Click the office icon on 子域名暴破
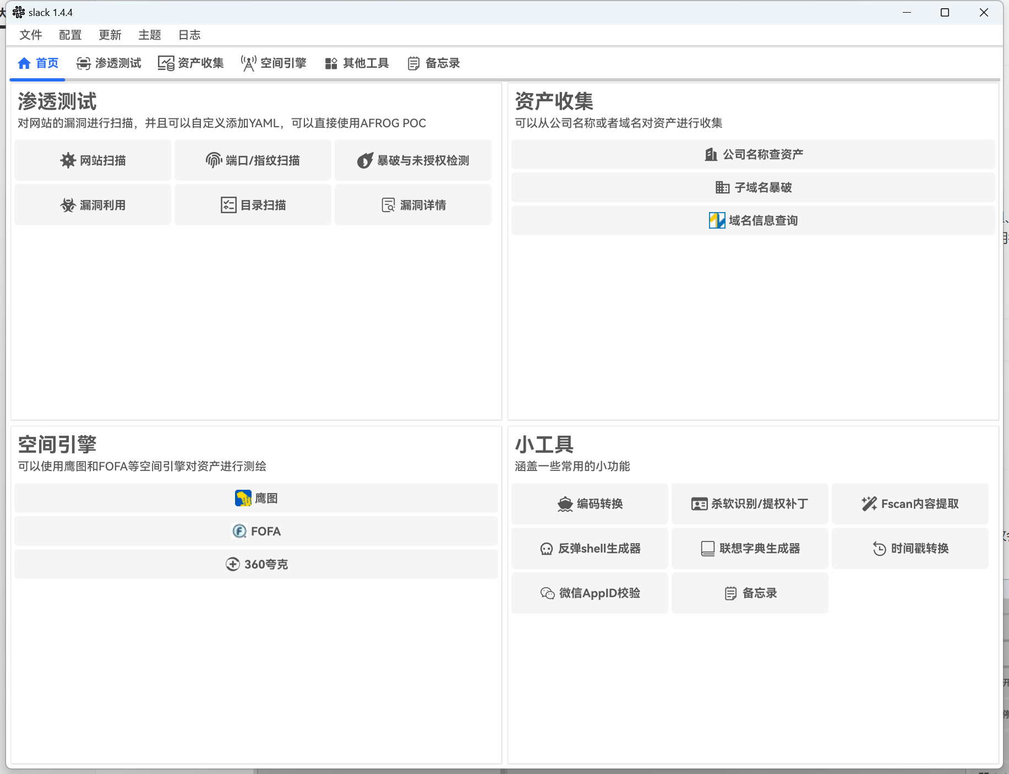The height and width of the screenshot is (774, 1009). [x=723, y=187]
